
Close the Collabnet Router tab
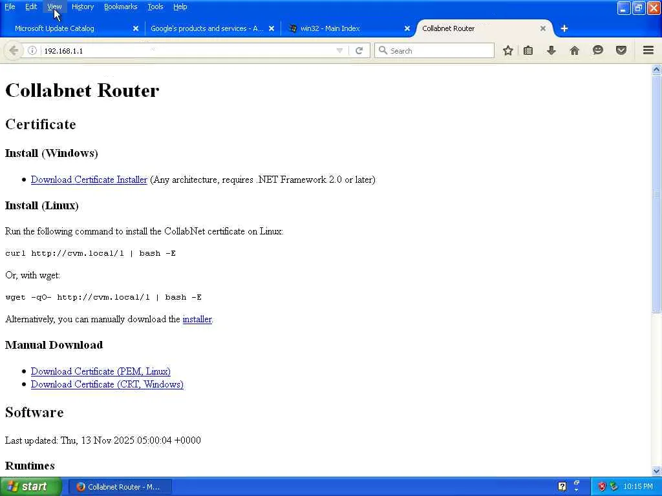tap(542, 28)
